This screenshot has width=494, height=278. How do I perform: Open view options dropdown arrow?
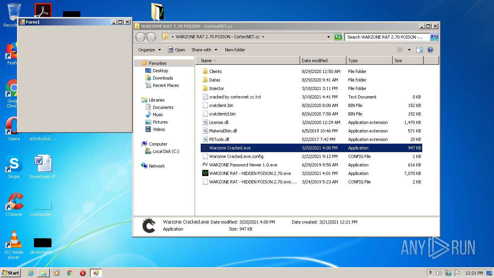pyautogui.click(x=409, y=50)
